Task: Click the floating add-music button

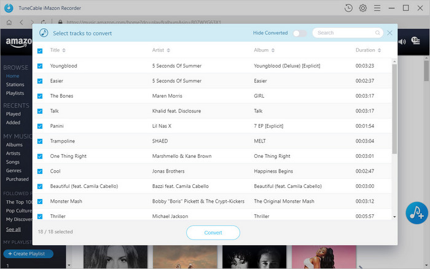Action: tap(417, 213)
